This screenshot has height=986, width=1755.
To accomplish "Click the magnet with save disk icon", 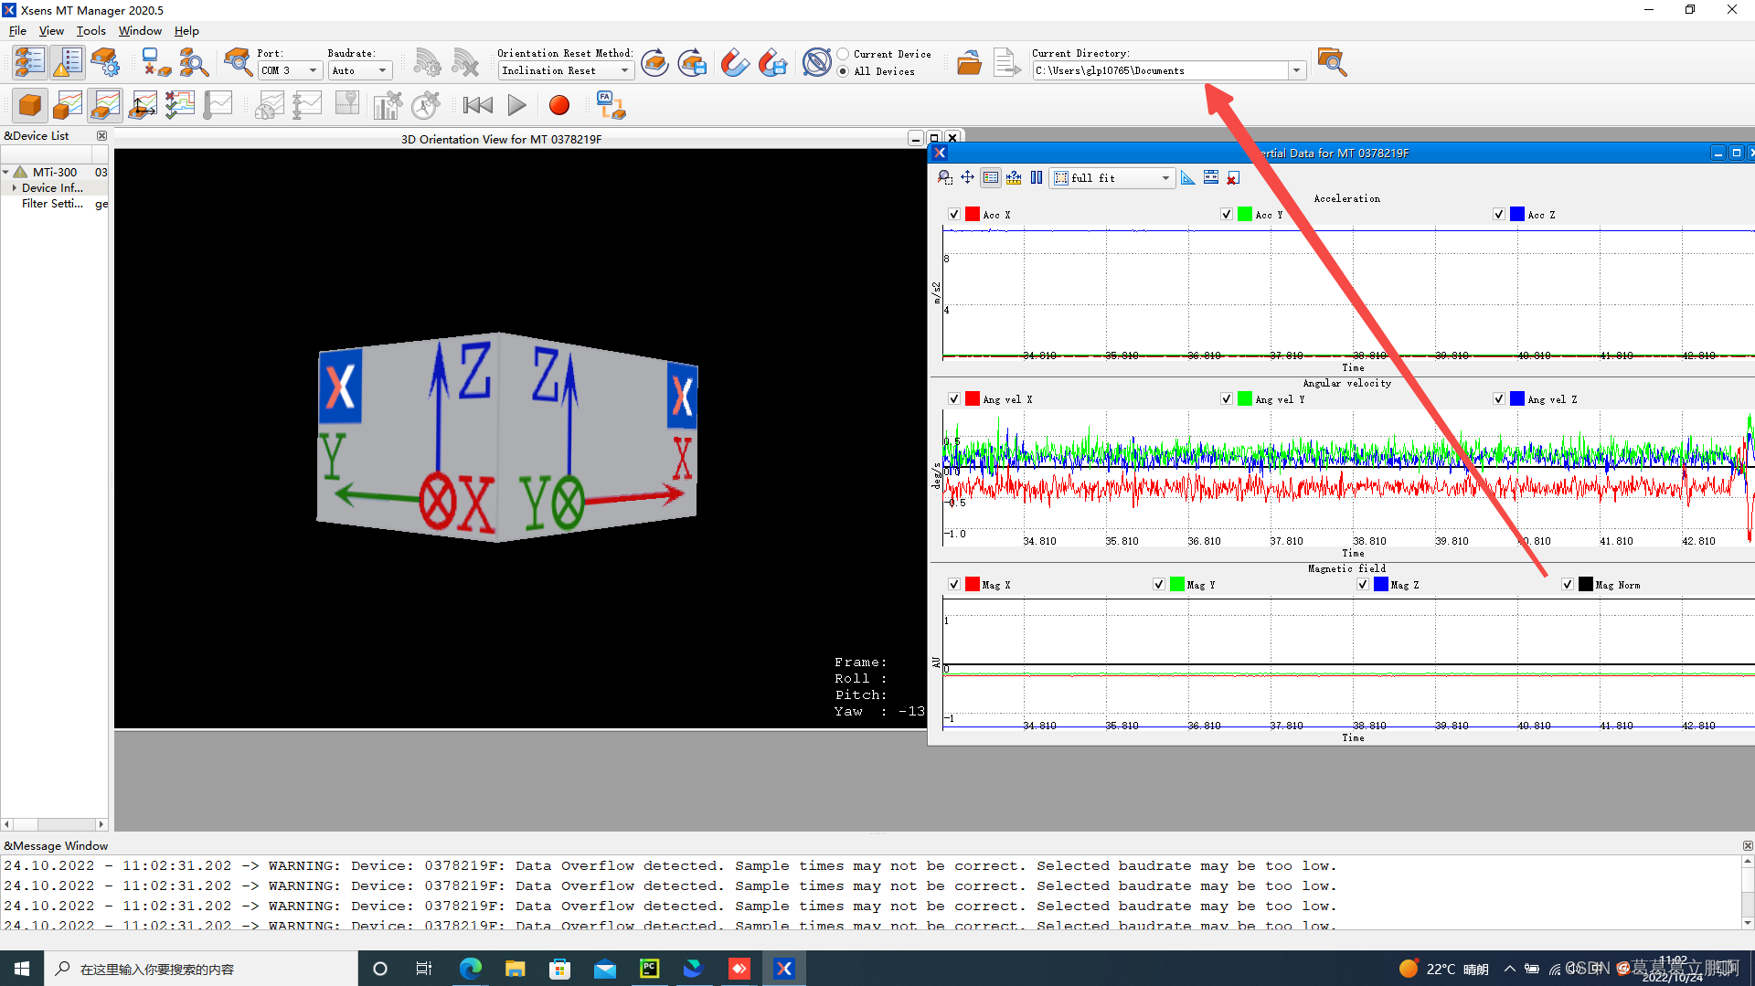I will click(x=772, y=62).
